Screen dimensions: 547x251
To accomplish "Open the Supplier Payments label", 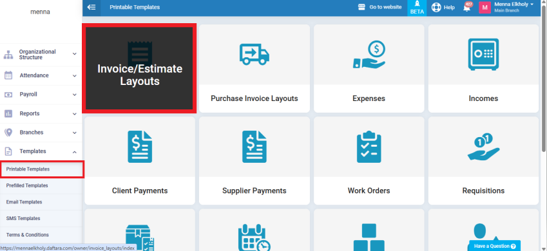I will click(254, 191).
